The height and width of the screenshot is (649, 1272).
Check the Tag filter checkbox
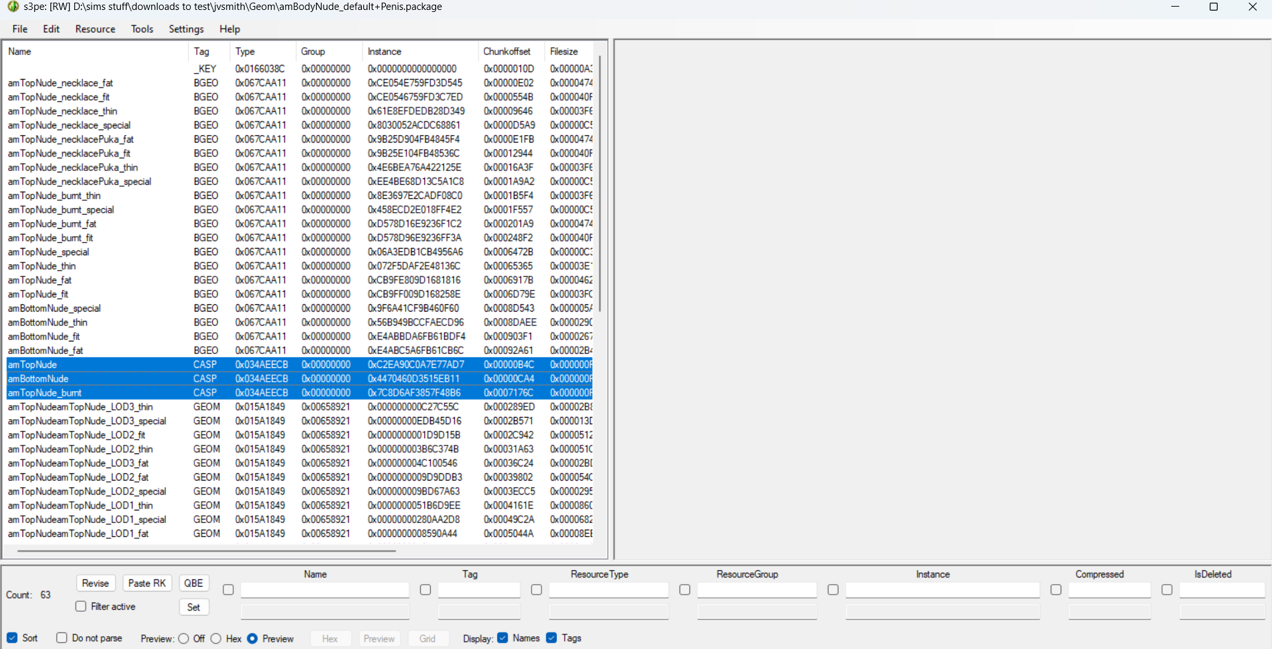(x=426, y=589)
